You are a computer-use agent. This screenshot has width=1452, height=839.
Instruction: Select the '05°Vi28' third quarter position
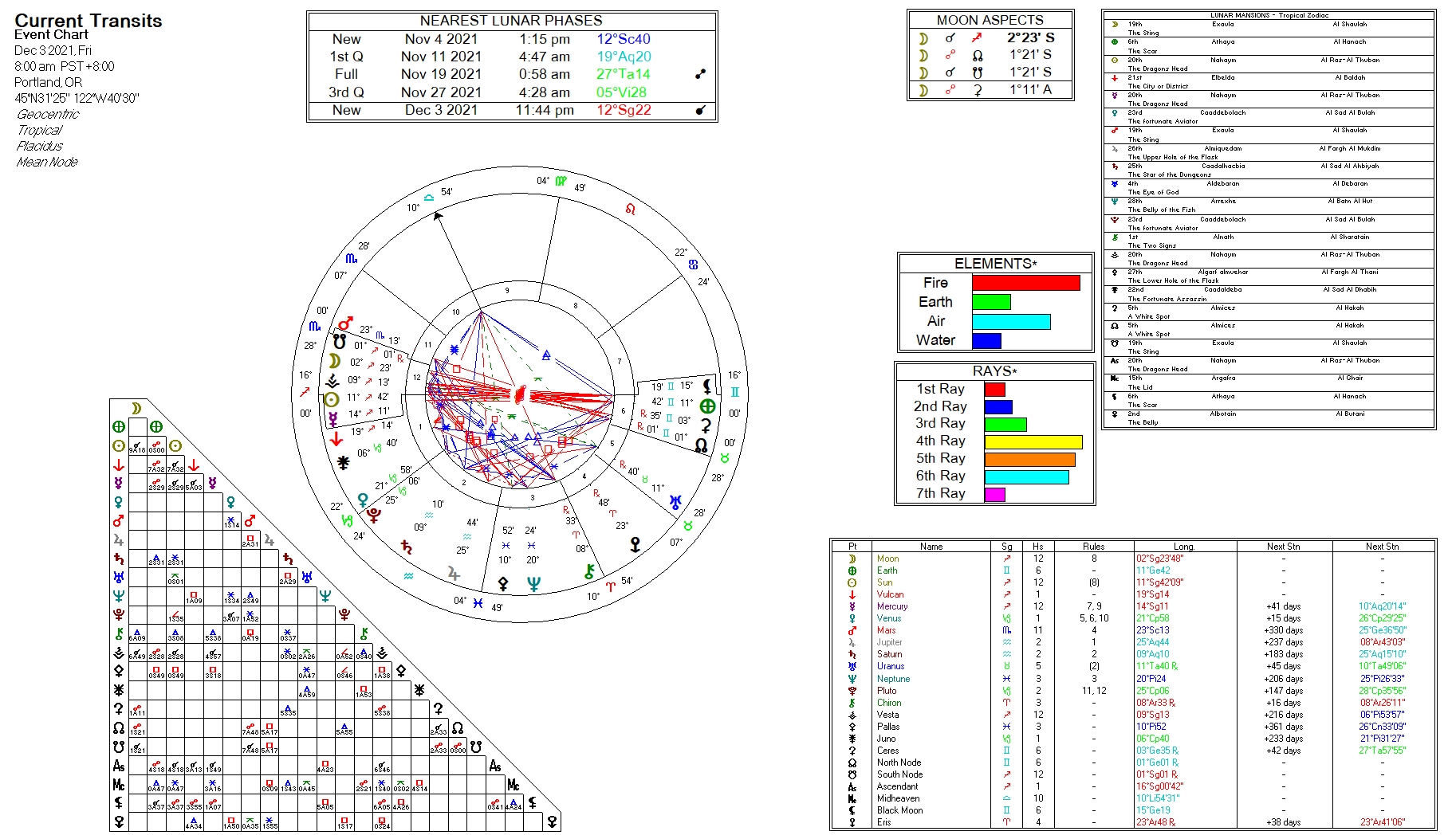621,92
